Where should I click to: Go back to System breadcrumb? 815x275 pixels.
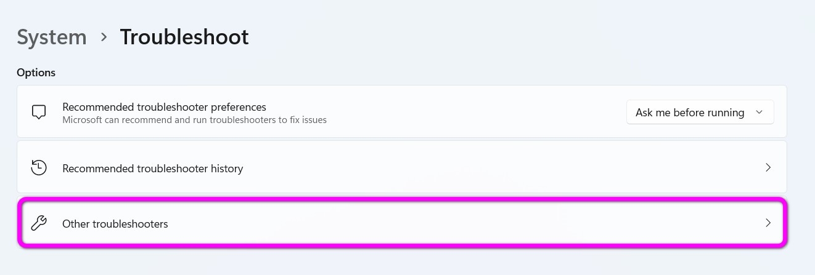coord(52,38)
